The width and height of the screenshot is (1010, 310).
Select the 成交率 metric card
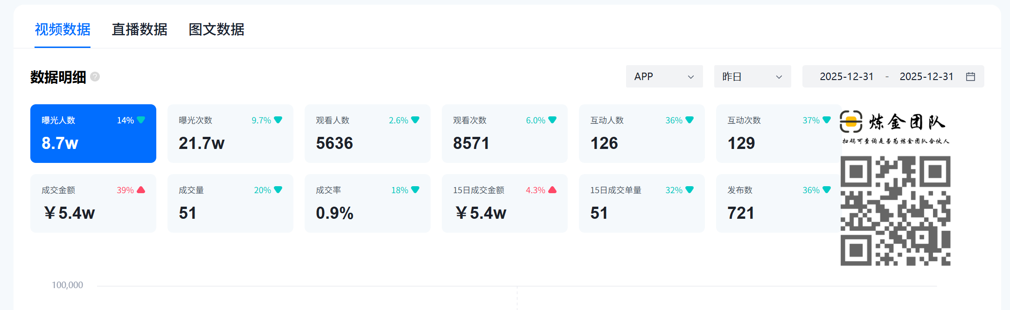point(367,203)
